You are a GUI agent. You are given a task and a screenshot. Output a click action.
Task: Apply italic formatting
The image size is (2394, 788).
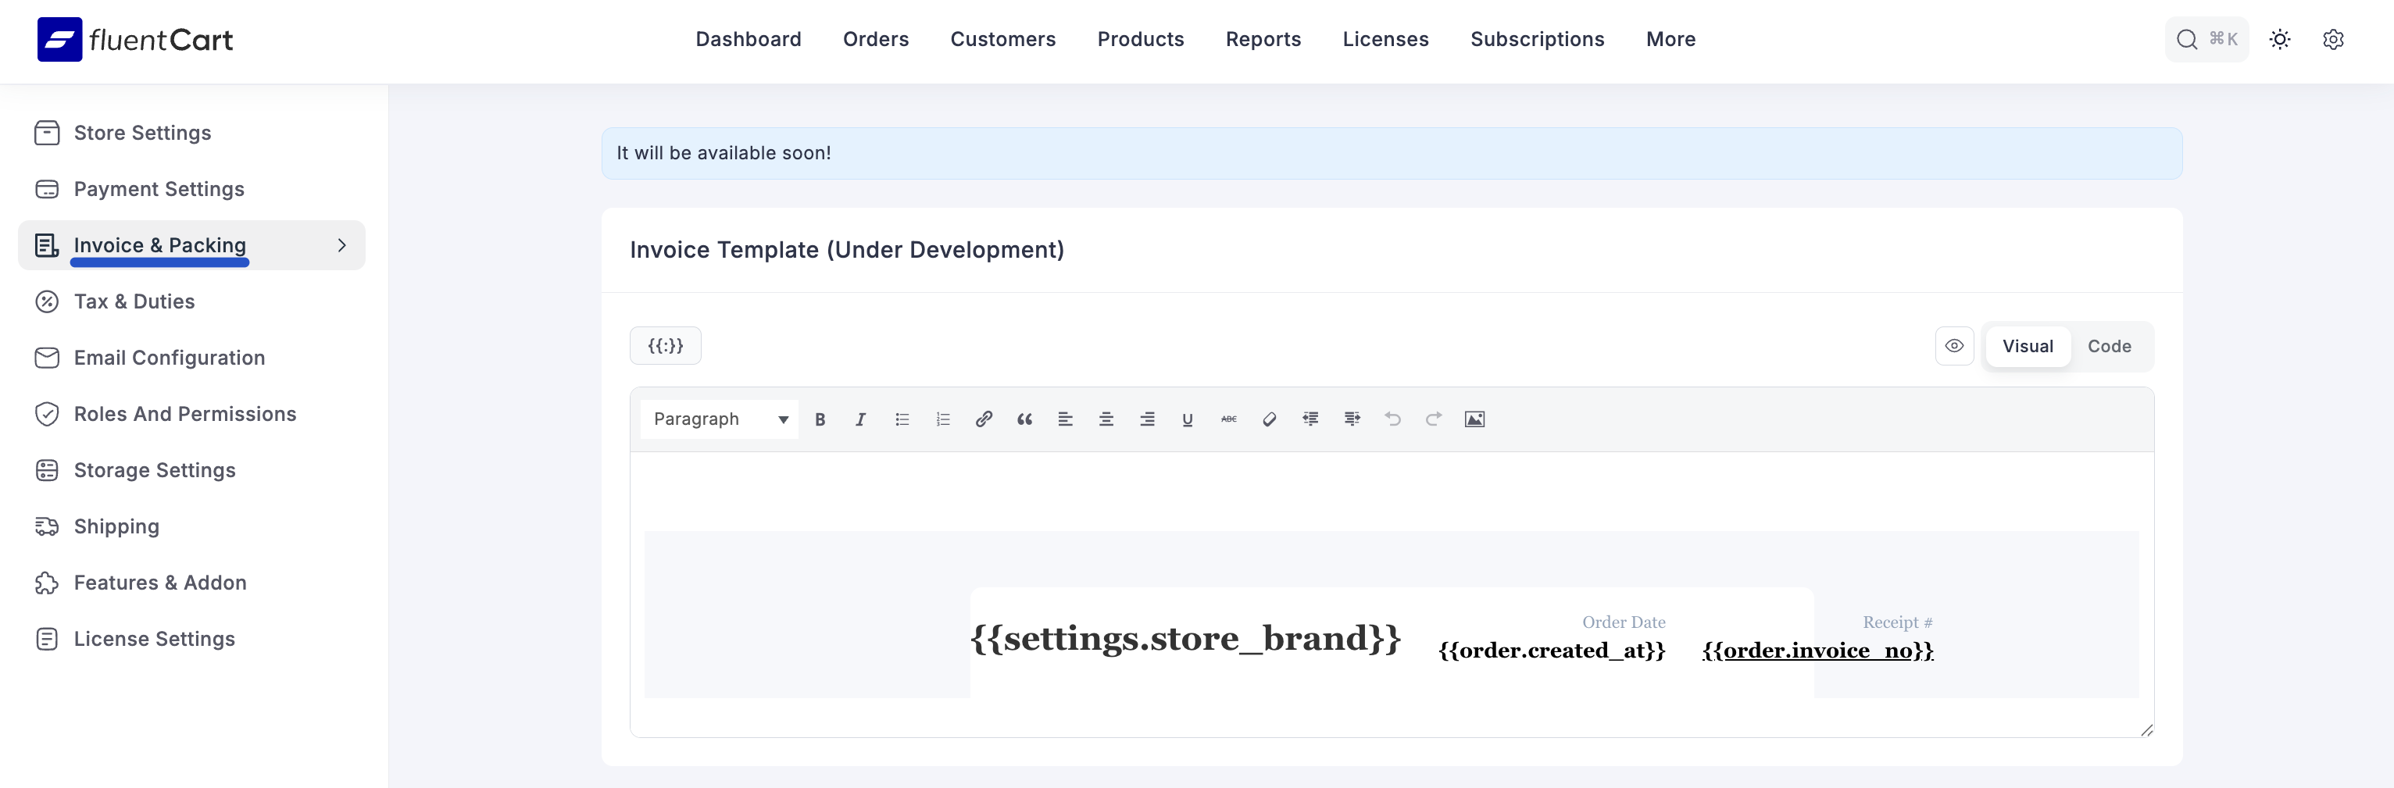coord(860,419)
